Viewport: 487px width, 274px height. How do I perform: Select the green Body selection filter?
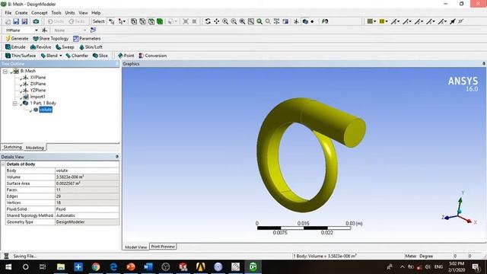pos(160,21)
